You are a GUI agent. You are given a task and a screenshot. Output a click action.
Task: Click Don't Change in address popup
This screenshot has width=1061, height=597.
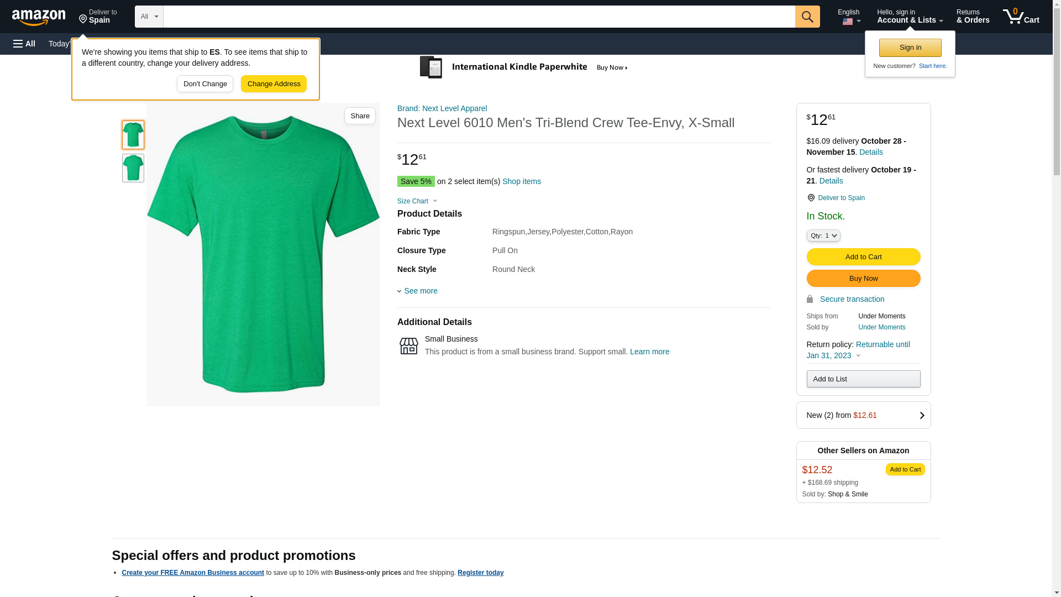205,84
